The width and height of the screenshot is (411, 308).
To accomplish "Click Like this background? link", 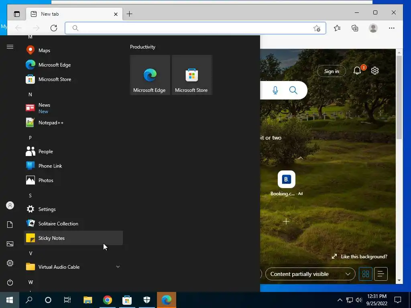I will [359, 257].
